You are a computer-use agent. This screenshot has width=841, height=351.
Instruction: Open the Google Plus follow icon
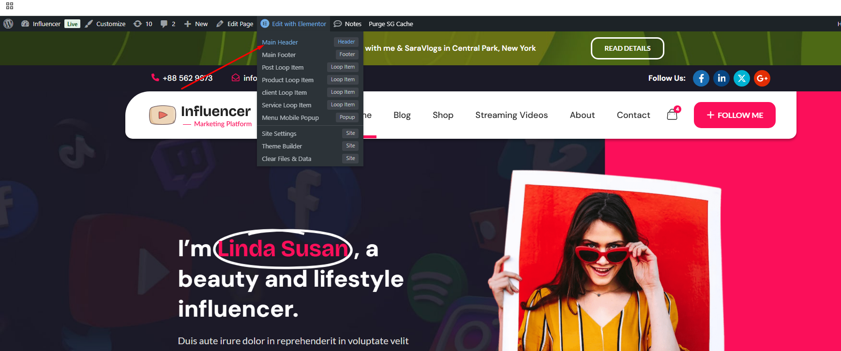(x=762, y=78)
